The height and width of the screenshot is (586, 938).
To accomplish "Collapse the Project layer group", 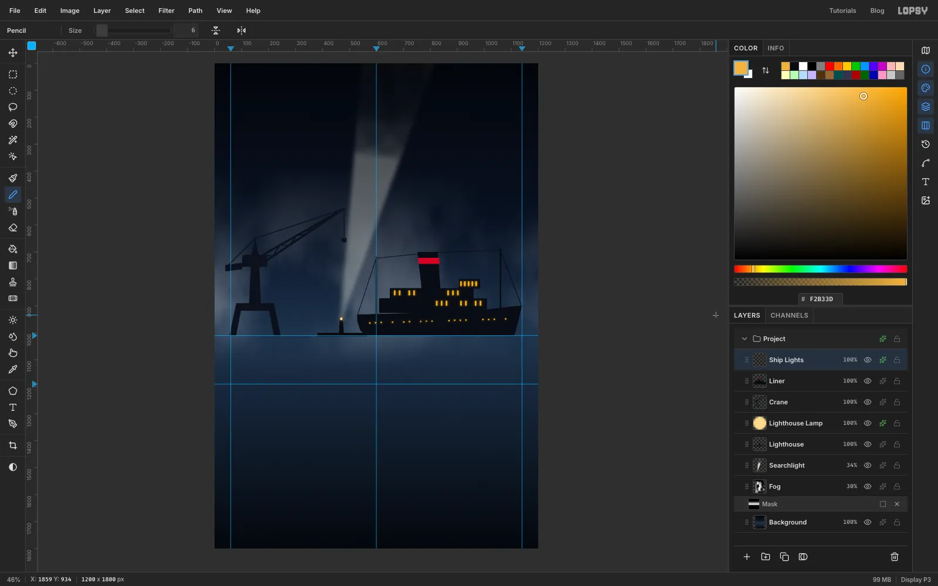I will click(745, 339).
